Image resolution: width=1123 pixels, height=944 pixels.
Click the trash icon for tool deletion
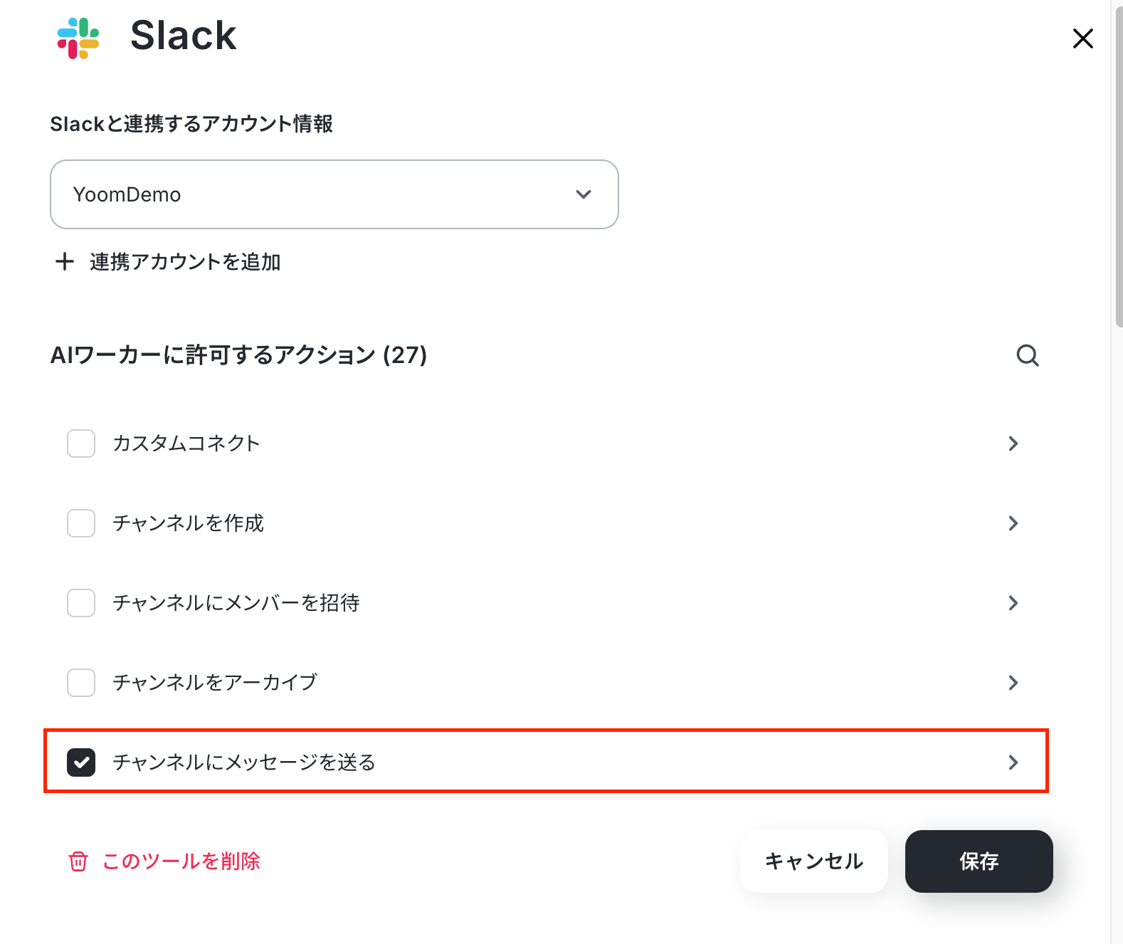coord(78,861)
